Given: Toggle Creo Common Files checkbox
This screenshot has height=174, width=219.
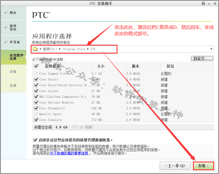Looking at the screenshot, I should click(x=36, y=74).
